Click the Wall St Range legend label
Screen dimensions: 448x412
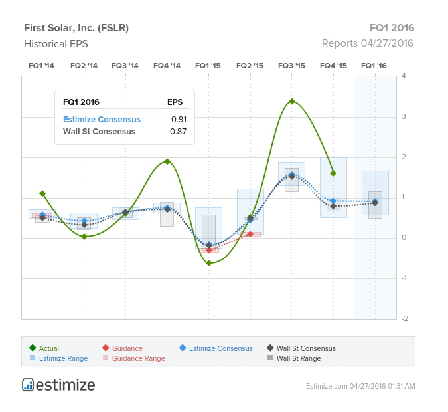click(x=299, y=358)
